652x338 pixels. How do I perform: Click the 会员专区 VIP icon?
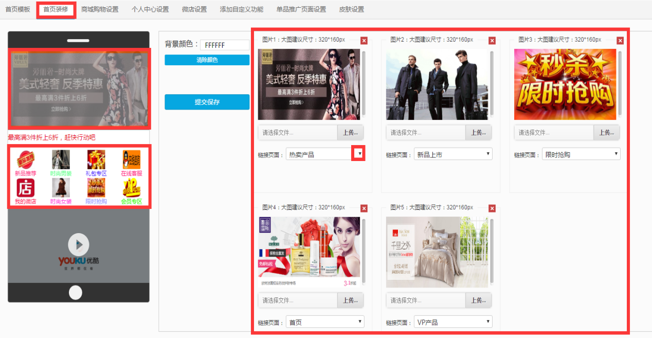(x=131, y=188)
